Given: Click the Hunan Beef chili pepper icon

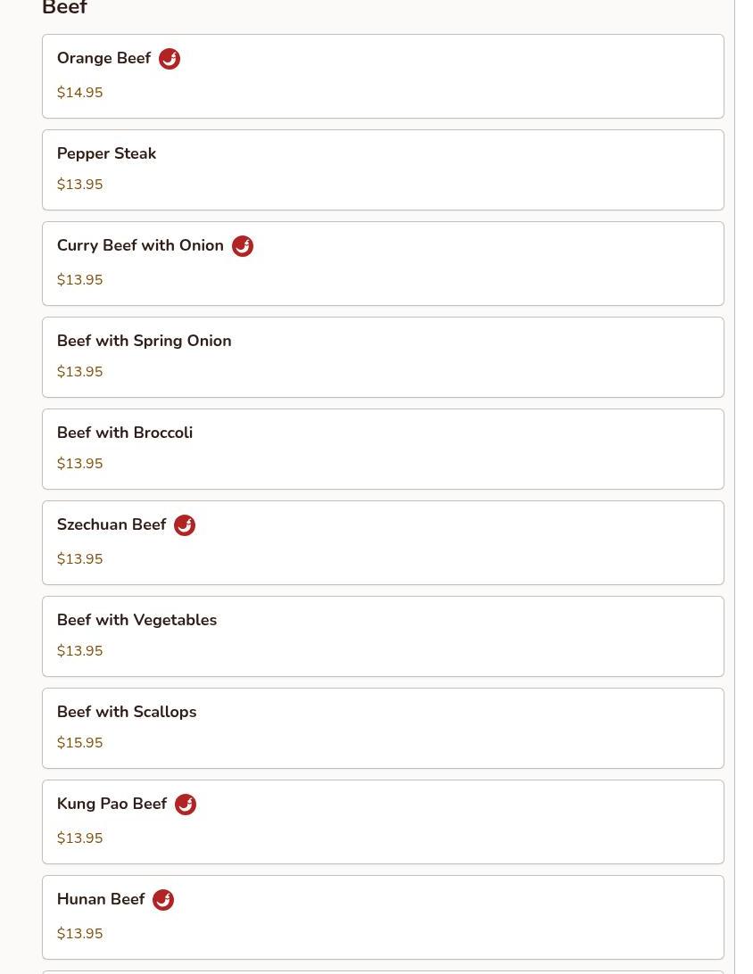Looking at the screenshot, I should [x=163, y=900].
